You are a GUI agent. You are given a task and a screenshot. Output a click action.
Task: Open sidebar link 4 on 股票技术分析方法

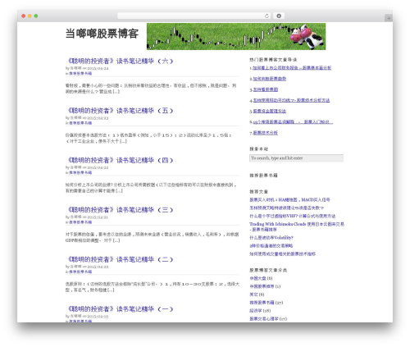291,100
